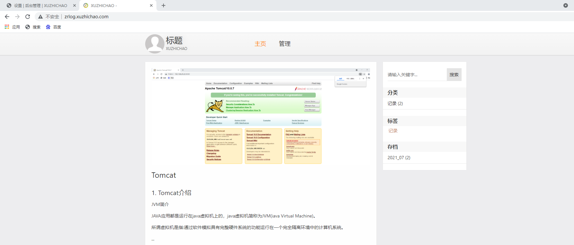Click the 不安全 security label
Screen dimensions: 574x245
pyautogui.click(x=52, y=17)
